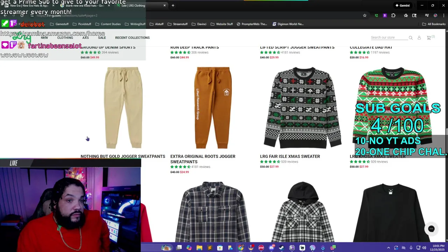Click the Gemini button in Chrome
Screen dimensions: 448x252
point(402,5)
